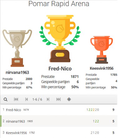Click Keesvink1956's score sheet 2120

coord(95,133)
